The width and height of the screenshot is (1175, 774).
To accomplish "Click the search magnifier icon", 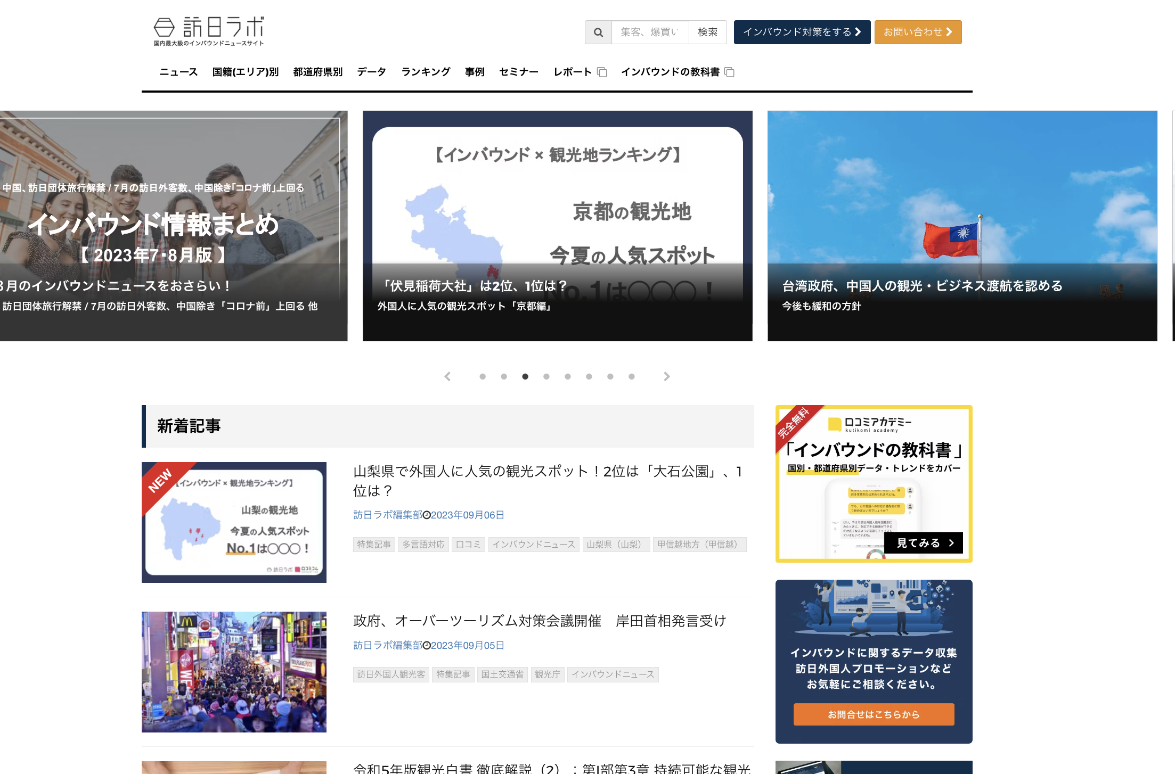I will point(598,32).
